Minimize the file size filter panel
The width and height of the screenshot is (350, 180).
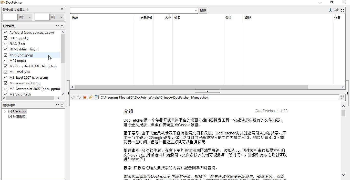tap(62, 9)
